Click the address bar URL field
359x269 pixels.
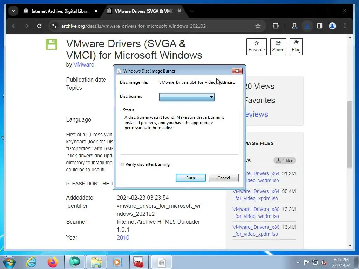(134, 26)
